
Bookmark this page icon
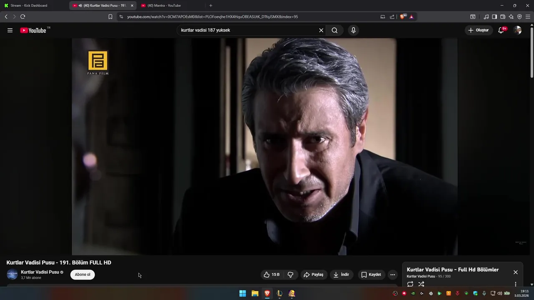[x=110, y=17]
